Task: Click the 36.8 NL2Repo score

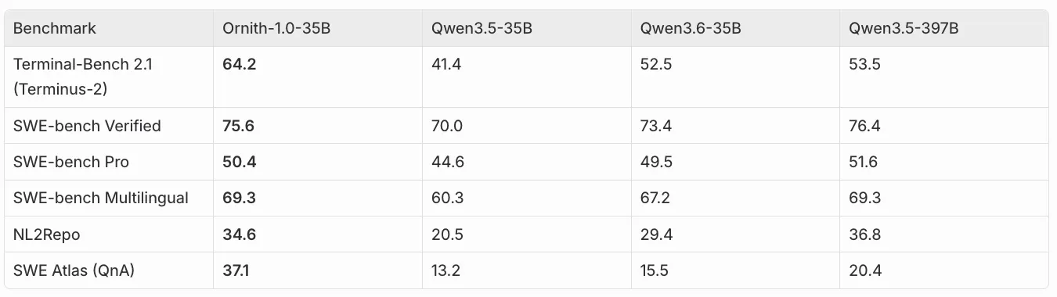Action: pos(864,234)
